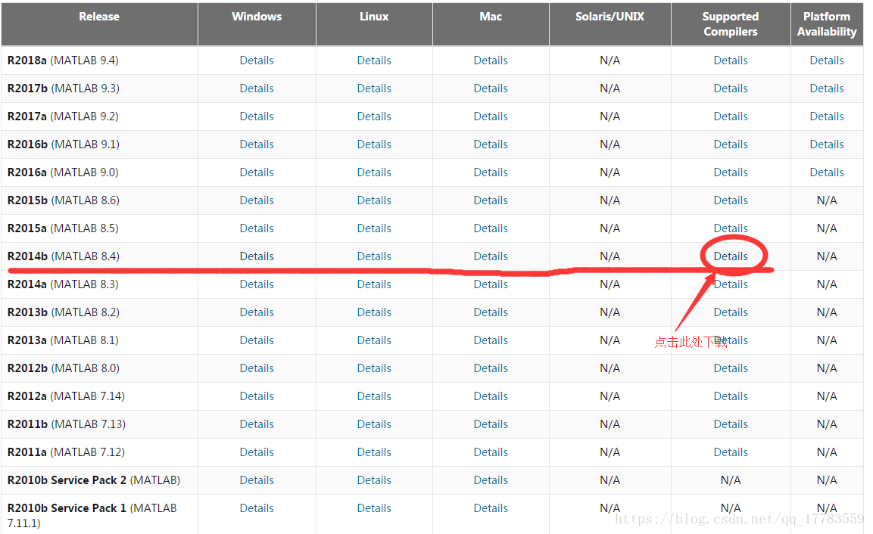Screen dimensions: 873x534
Task: Open Platform Availability Details for R2017a
Action: (x=827, y=116)
